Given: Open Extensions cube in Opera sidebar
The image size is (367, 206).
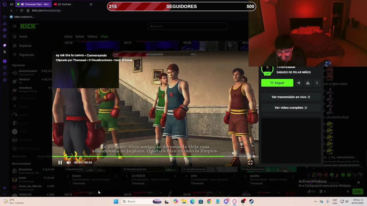Looking at the screenshot, I should click(5, 74).
